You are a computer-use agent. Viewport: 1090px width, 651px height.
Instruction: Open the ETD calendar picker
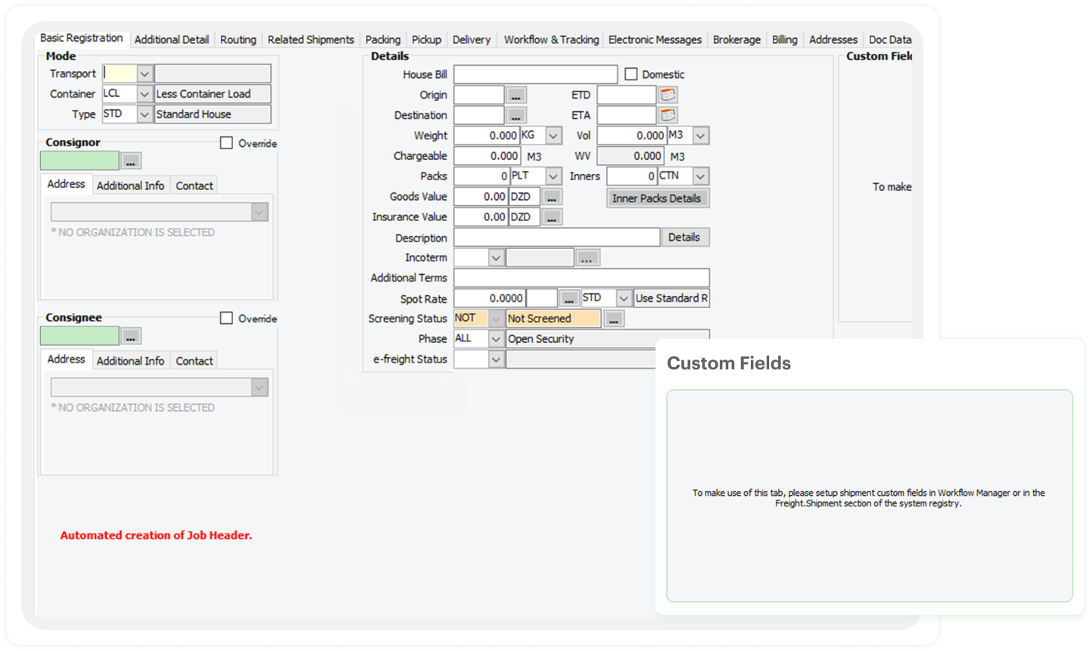(x=668, y=95)
